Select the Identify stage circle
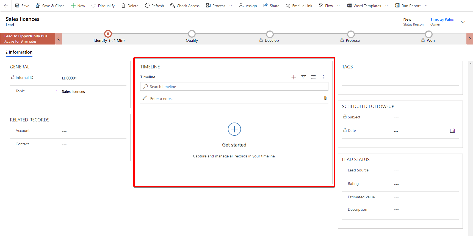The width and height of the screenshot is (473, 236). click(x=108, y=34)
